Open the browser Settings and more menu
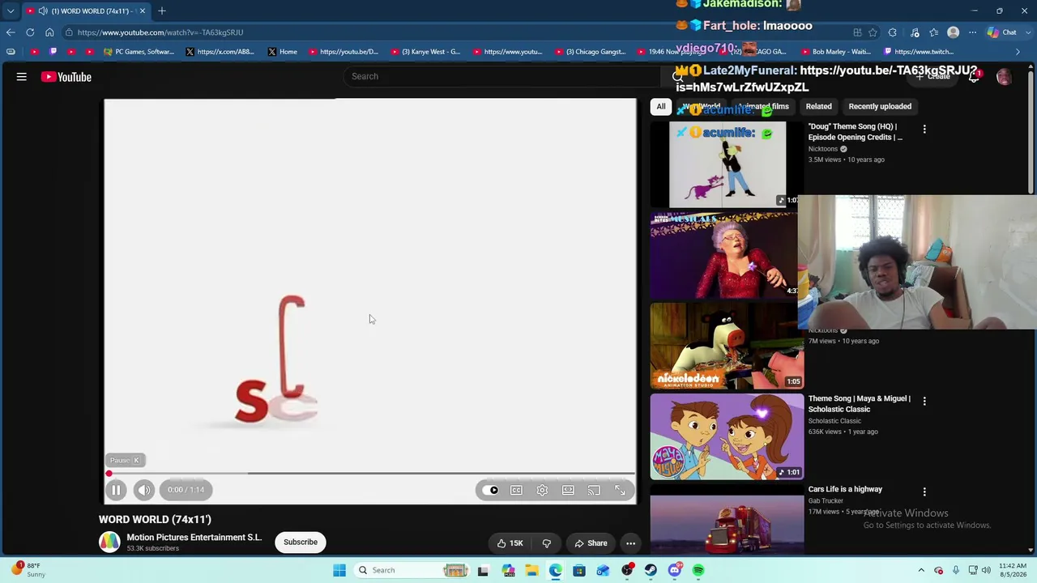 972,32
